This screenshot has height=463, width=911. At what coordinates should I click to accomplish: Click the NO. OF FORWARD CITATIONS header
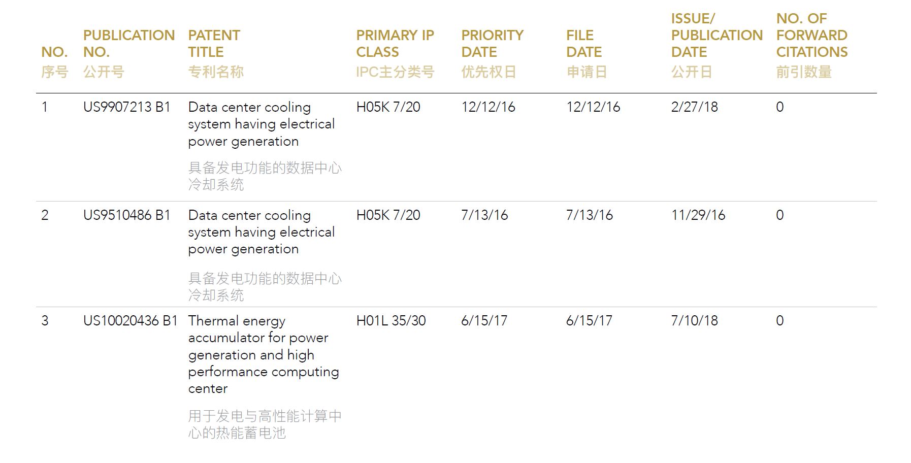click(811, 45)
